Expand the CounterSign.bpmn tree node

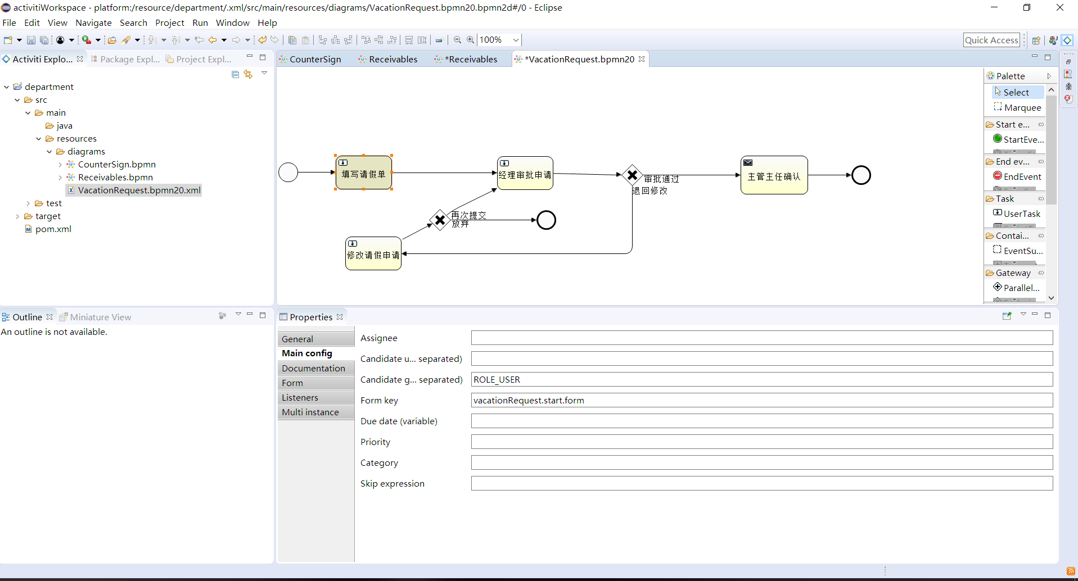(60, 164)
